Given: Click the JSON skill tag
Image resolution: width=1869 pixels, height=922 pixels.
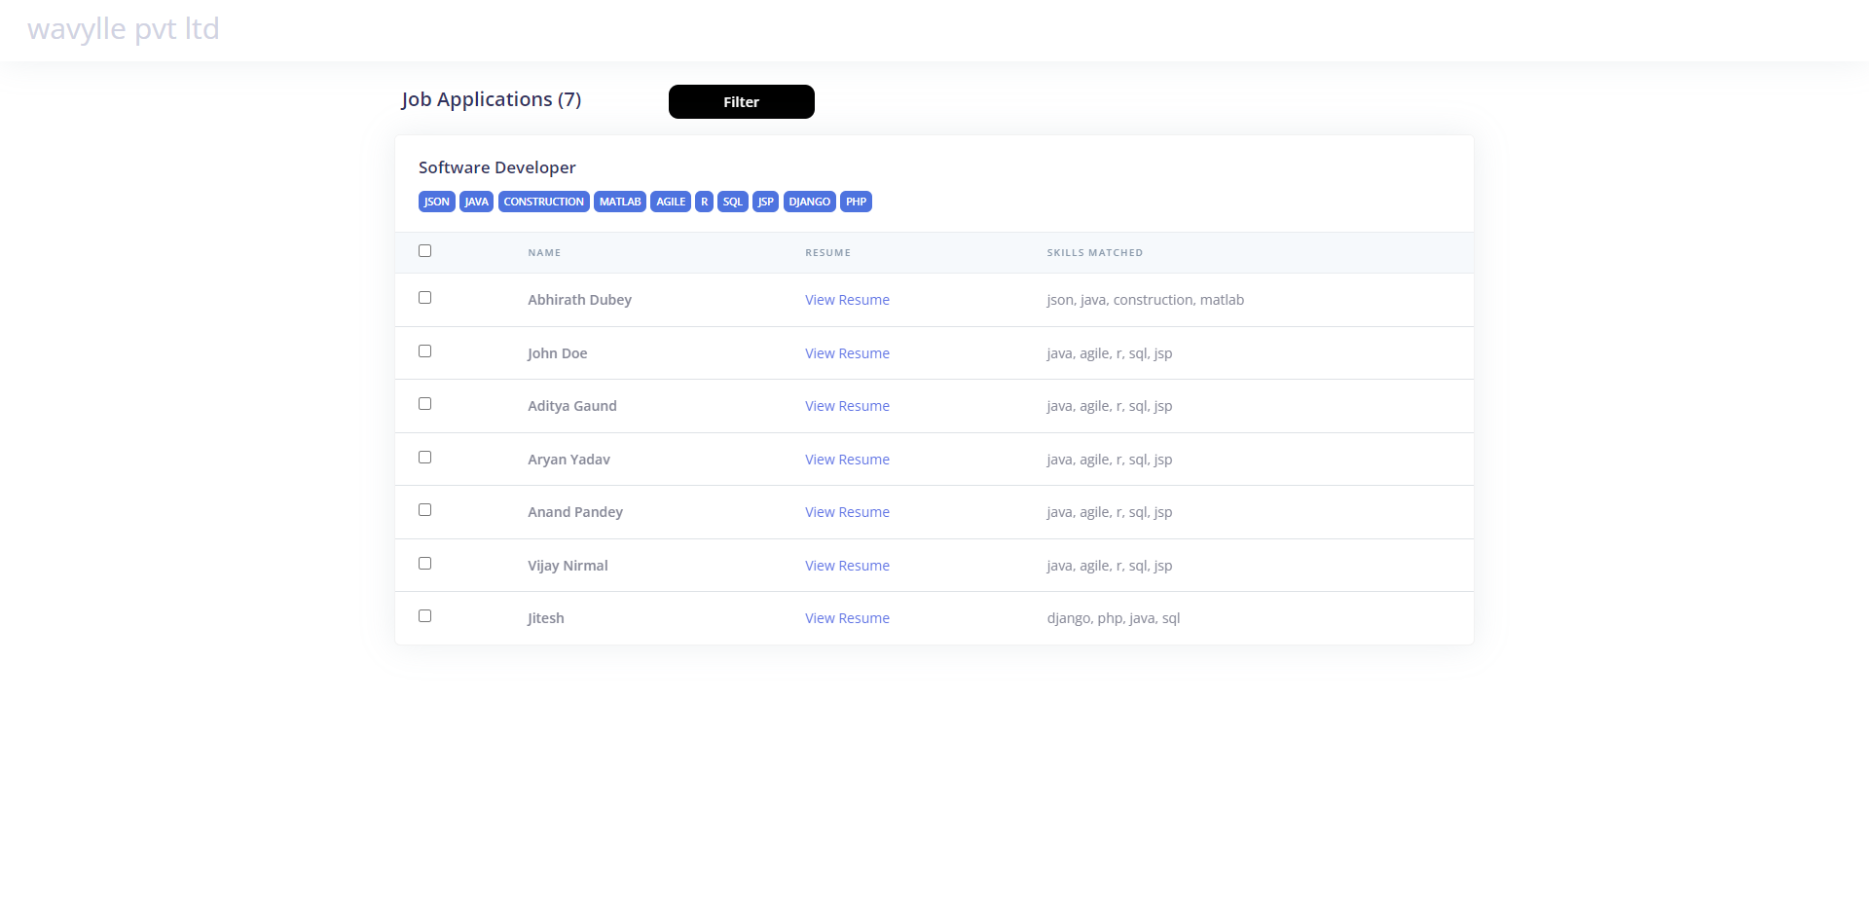Looking at the screenshot, I should pyautogui.click(x=437, y=202).
